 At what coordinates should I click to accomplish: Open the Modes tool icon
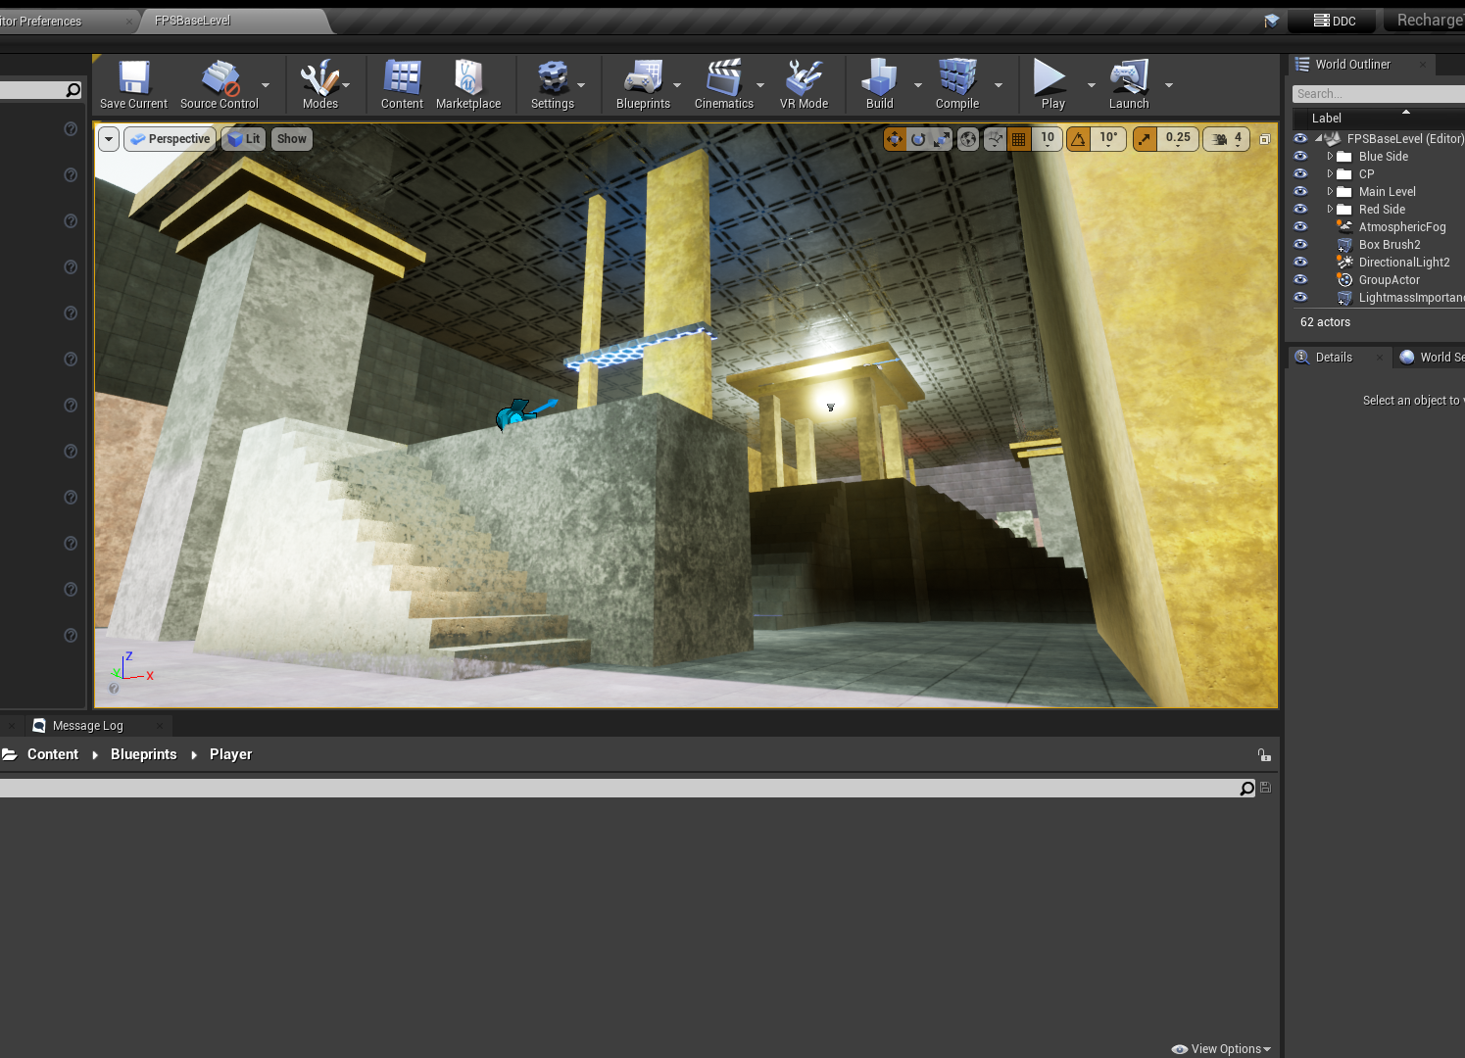pyautogui.click(x=319, y=84)
